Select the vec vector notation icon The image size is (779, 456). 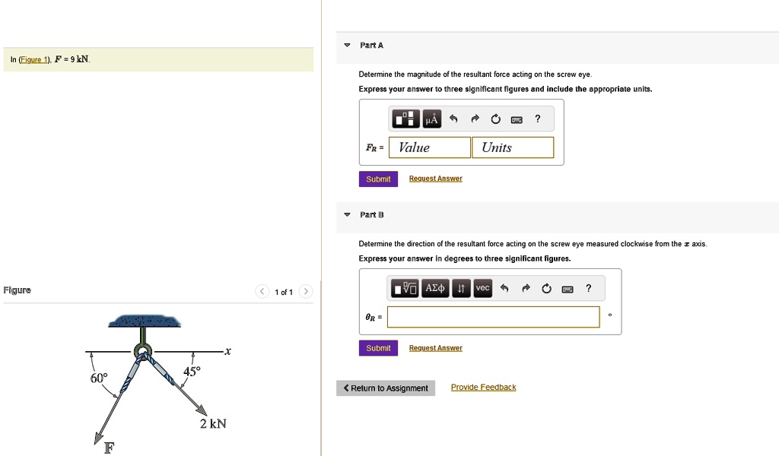(482, 288)
